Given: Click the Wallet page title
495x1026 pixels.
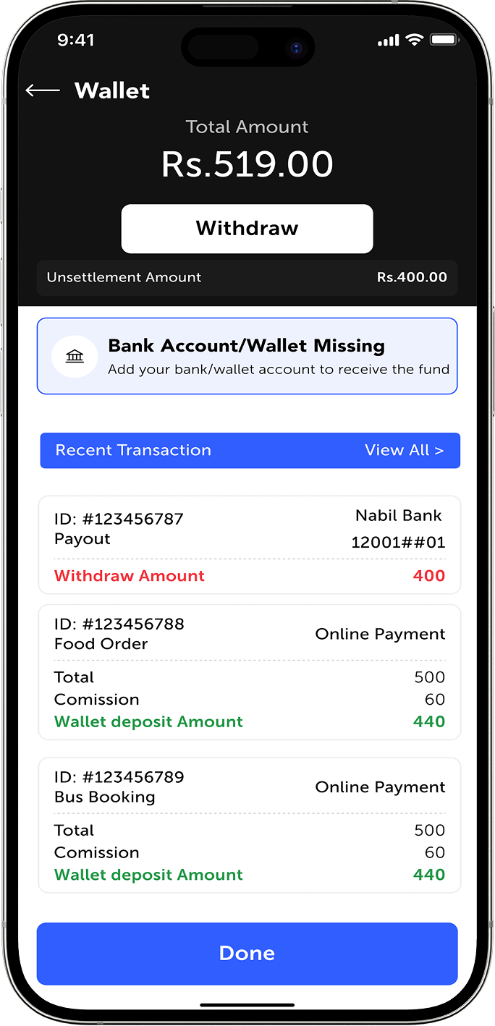Looking at the screenshot, I should (x=112, y=90).
